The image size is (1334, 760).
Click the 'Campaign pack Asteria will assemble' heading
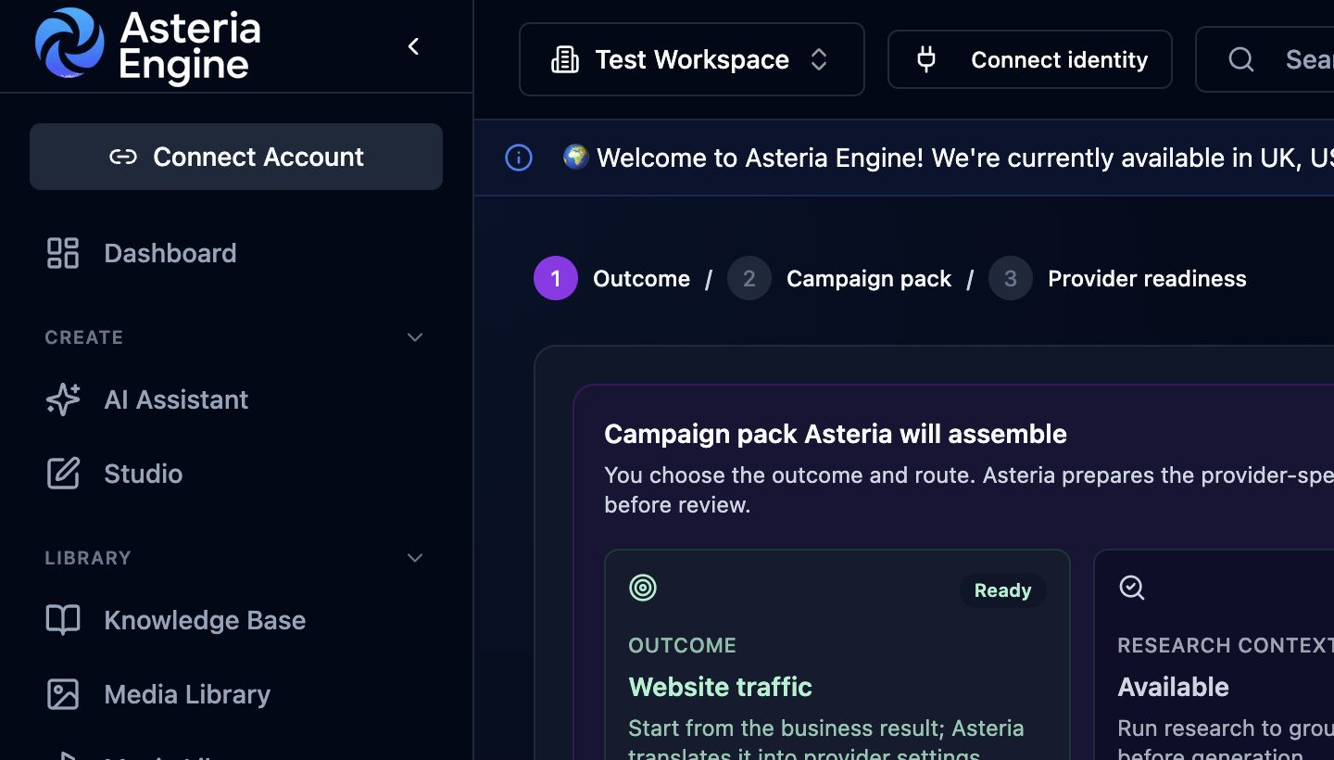click(x=836, y=434)
